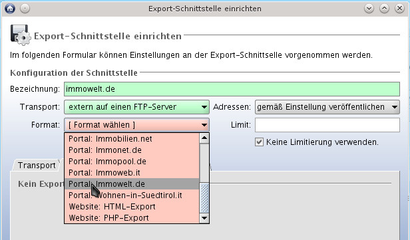Viewport: 410px width, 240px height.
Task: Open the Transport dropdown
Action: (x=136, y=107)
